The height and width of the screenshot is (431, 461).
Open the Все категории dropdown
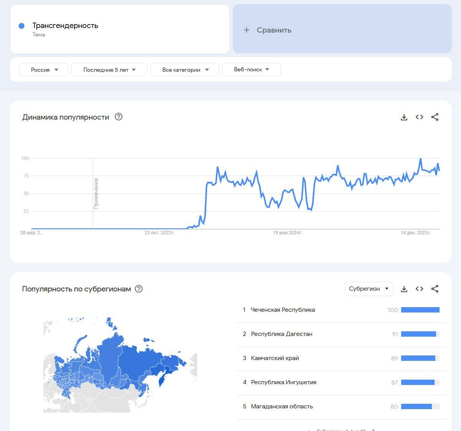pos(185,70)
